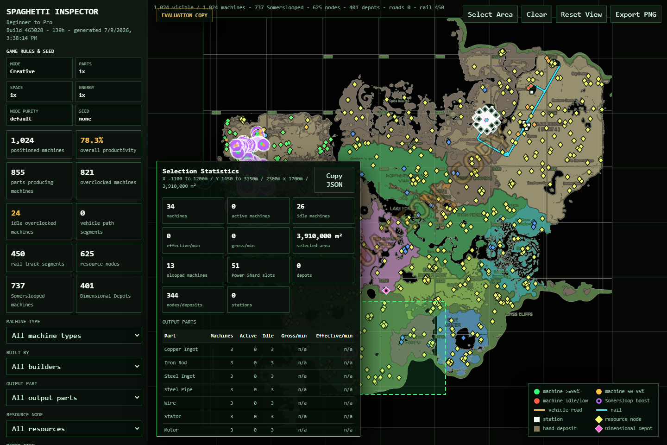This screenshot has height=445, width=667.
Task: Click the station cluster on the main rail line
Action: [525, 125]
